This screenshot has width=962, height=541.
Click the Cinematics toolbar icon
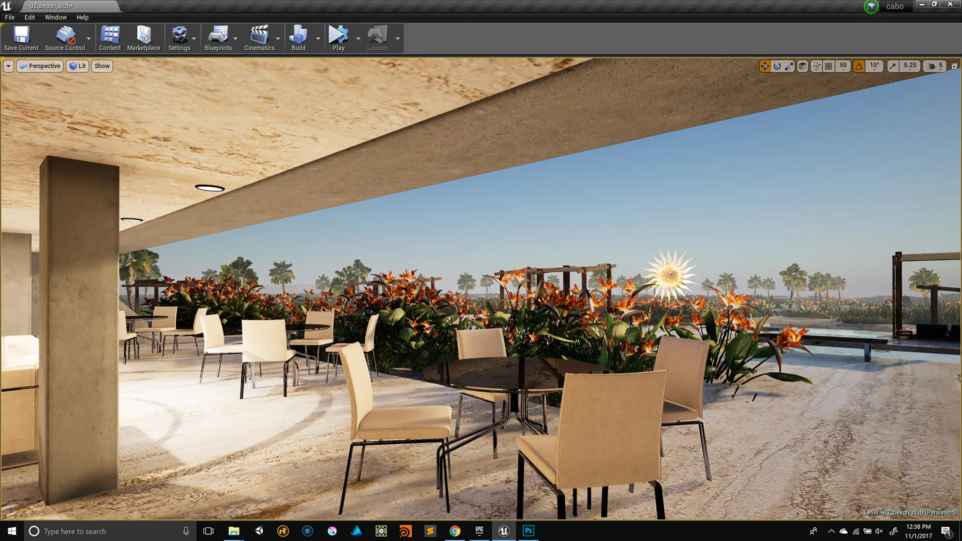(x=259, y=38)
